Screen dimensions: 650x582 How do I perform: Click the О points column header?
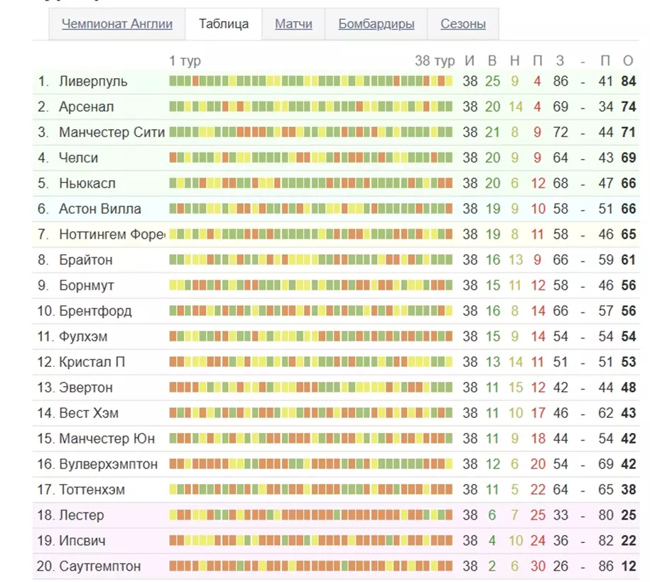click(628, 61)
